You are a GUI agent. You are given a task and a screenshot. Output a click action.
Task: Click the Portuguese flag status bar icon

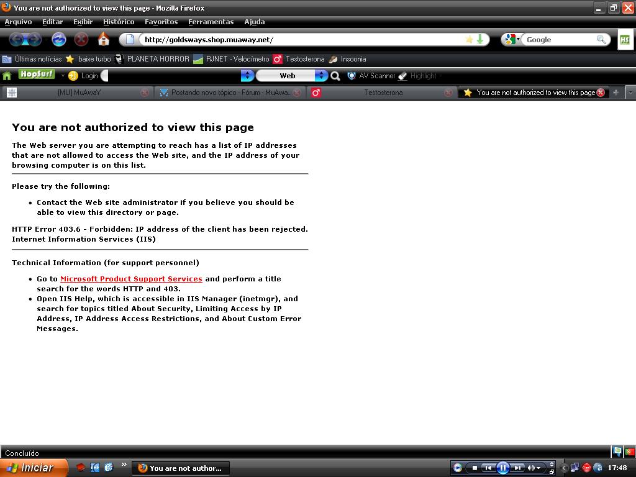(x=629, y=452)
